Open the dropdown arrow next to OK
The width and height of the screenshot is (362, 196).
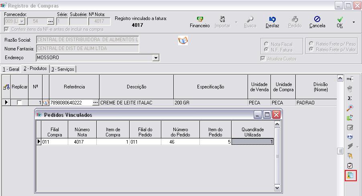coord(354,22)
